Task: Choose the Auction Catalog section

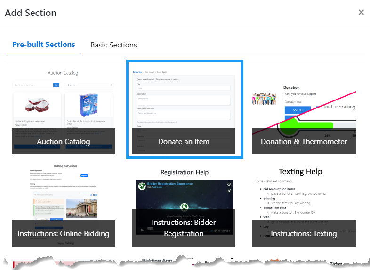Action: [64, 141]
